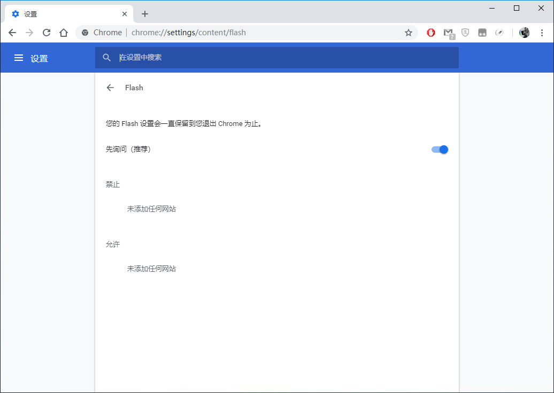Click the Gmail checker extension icon
The height and width of the screenshot is (393, 554).
tap(448, 33)
